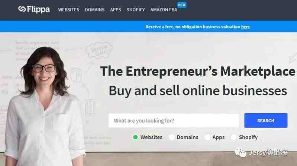This screenshot has width=297, height=166.
Task: Click the NEW badge above Amazon FBA
Action: tap(182, 5)
